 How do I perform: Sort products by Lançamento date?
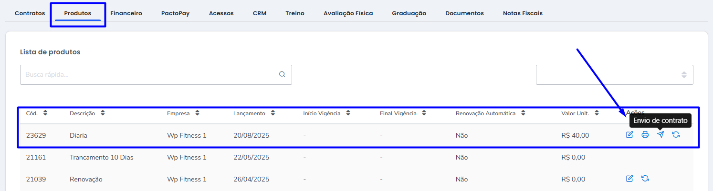pyautogui.click(x=273, y=113)
